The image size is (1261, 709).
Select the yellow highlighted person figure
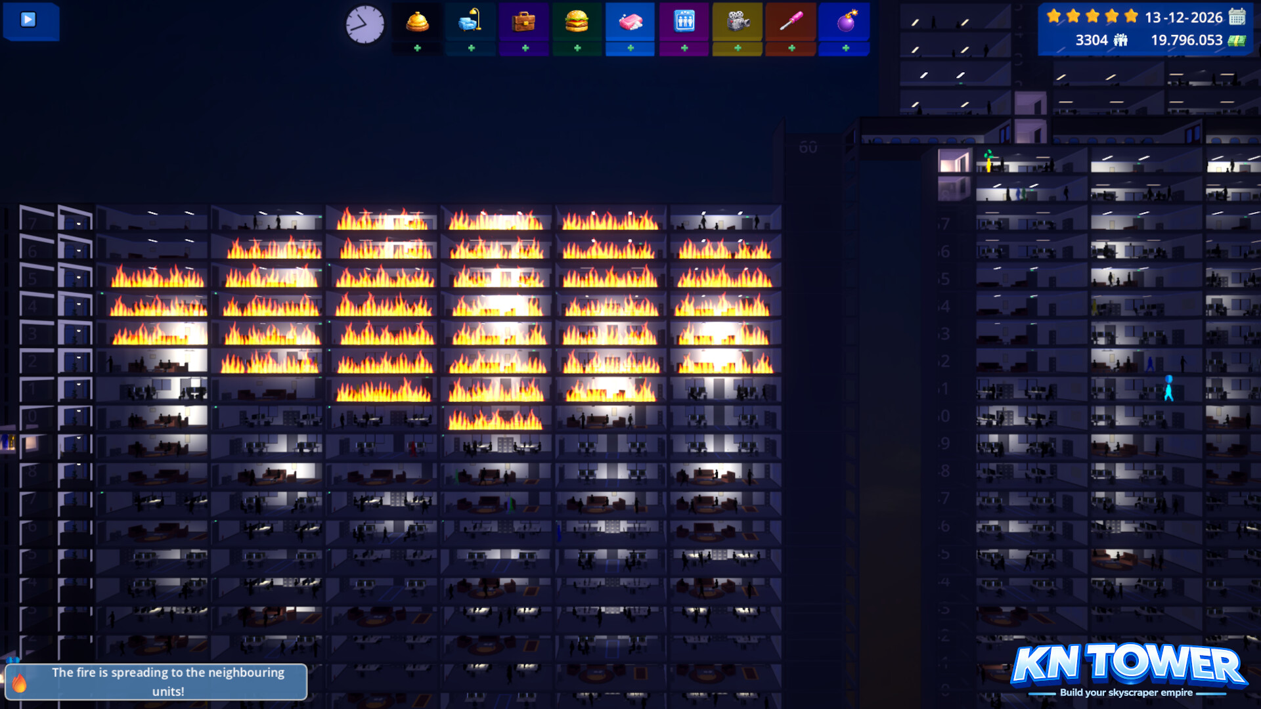pos(988,160)
